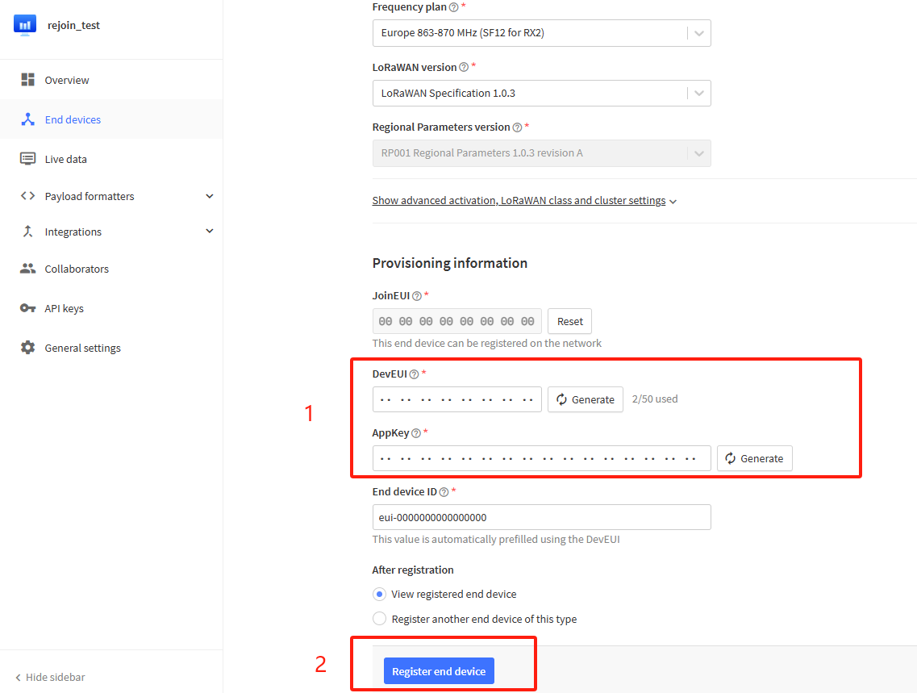Click 'Provisioning information' heading
Screen dimensions: 917x693
[450, 263]
